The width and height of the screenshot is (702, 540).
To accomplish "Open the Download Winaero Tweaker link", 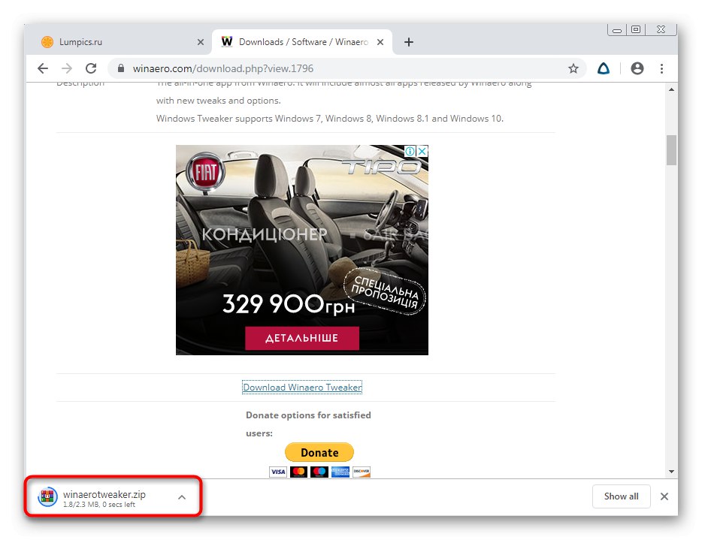I will pyautogui.click(x=302, y=387).
